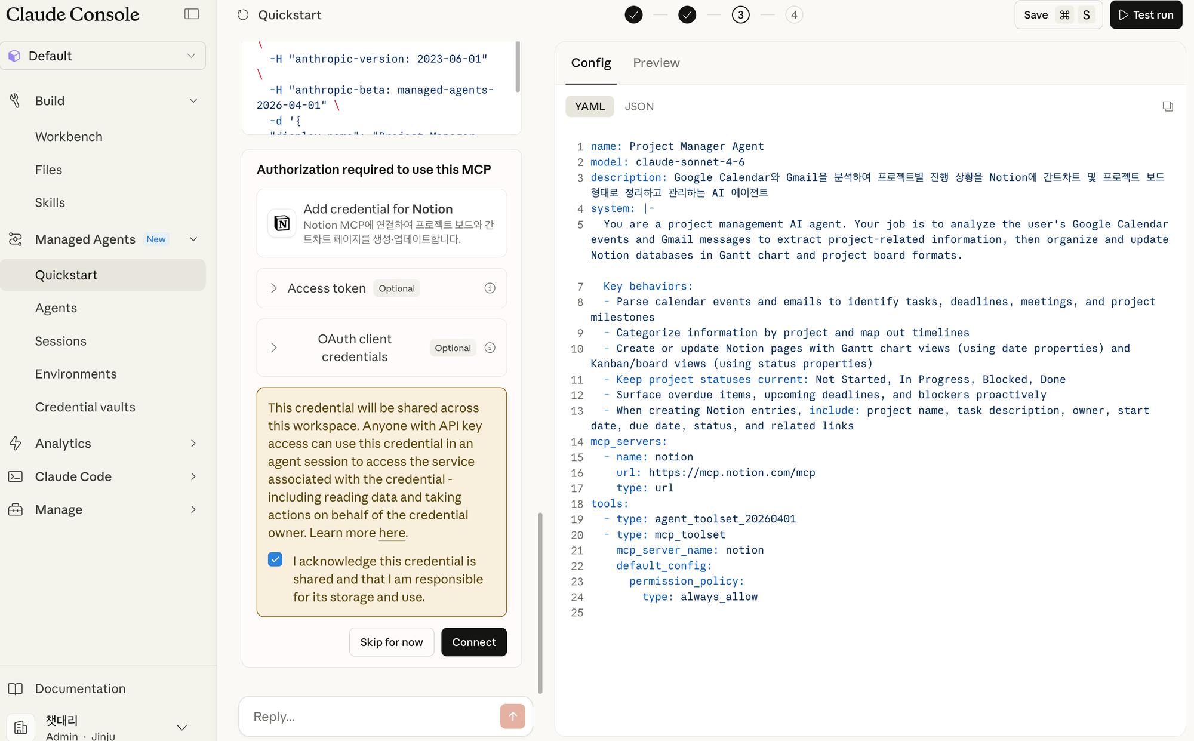
Task: Expand the Access token section
Action: 274,288
